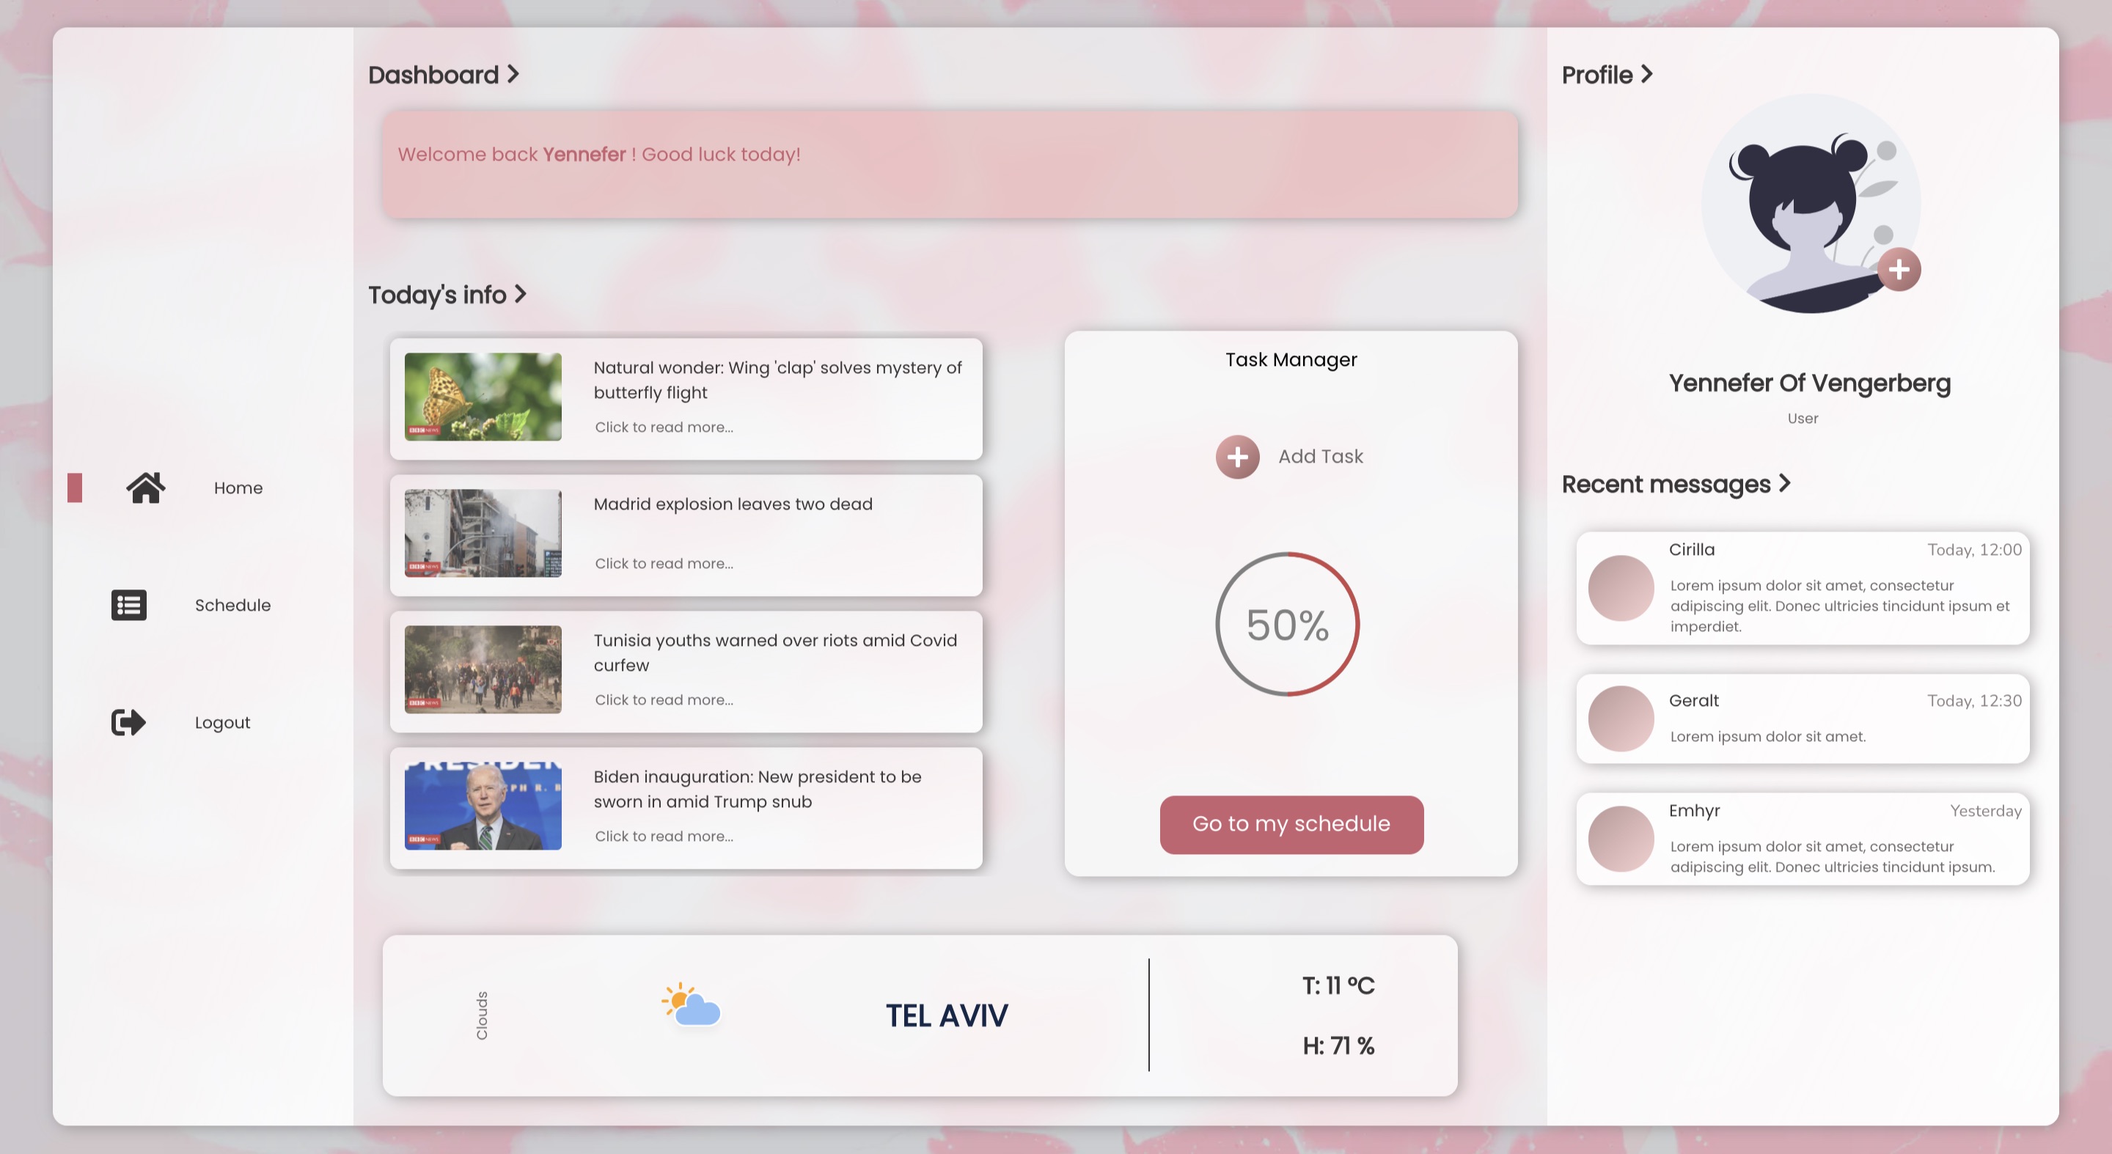
Task: Click the Go to my schedule button
Action: pos(1291,825)
